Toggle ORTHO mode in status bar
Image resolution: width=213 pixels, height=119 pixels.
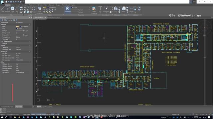pyautogui.click(x=49, y=114)
